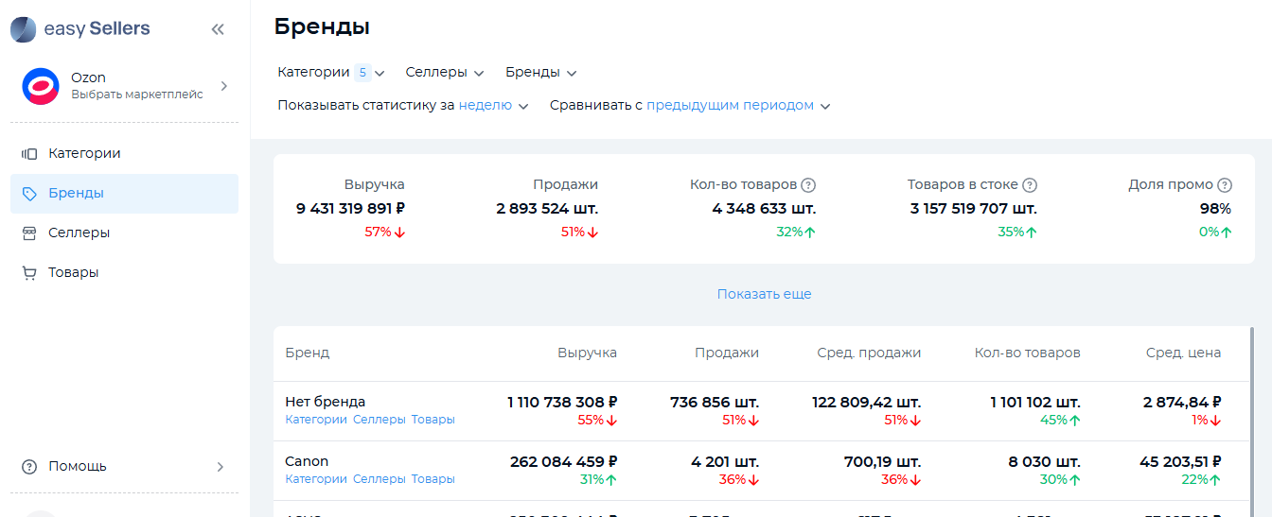Click the Селлеры store icon in sidebar

click(29, 233)
